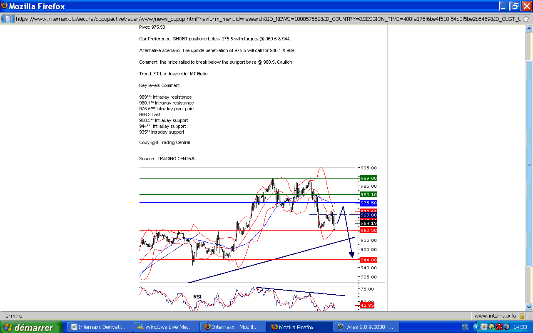Click the www.internaxx.lu status bar domain
This screenshot has width=533, height=333.
495,316
